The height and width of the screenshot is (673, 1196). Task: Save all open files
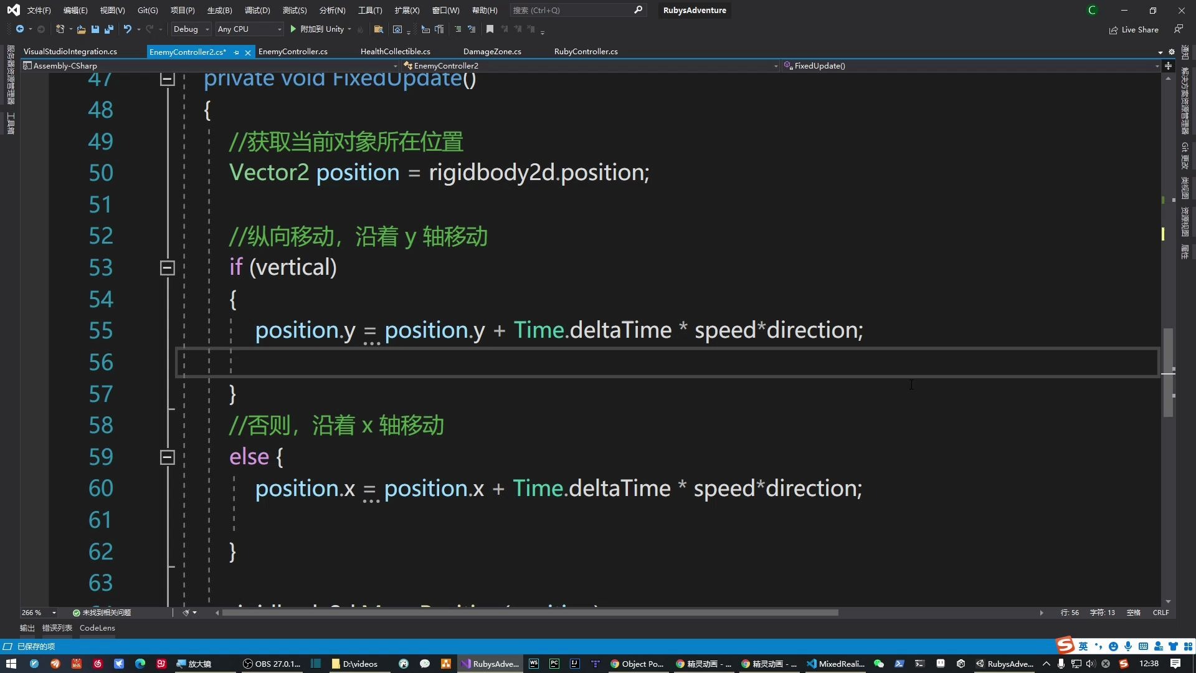tap(108, 29)
